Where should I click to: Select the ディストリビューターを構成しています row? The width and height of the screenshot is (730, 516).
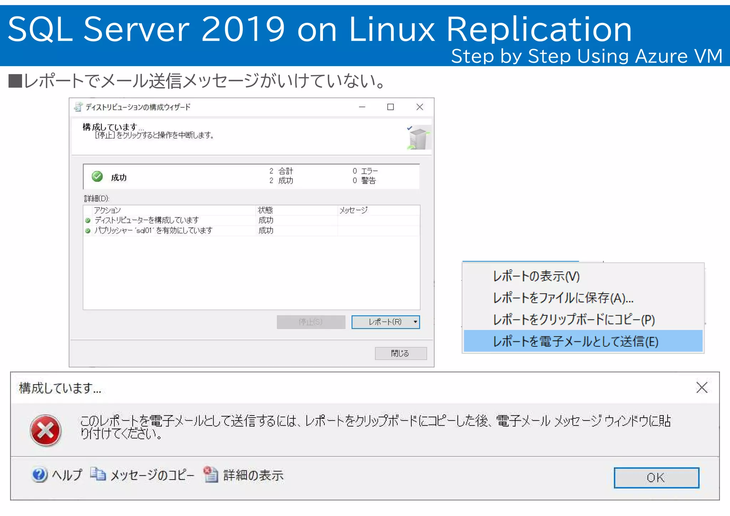click(x=251, y=220)
